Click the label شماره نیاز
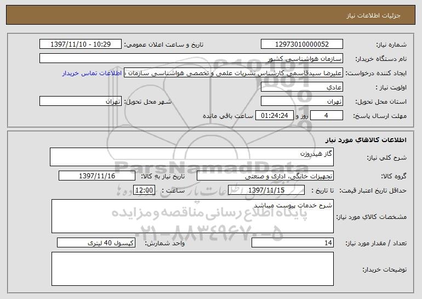Image resolution: width=422 pixels, height=299 pixels. (x=391, y=44)
